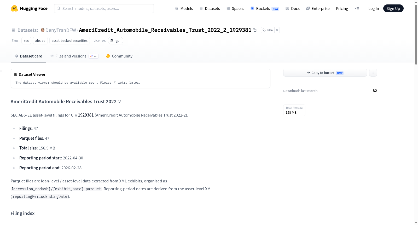418x225 pixels.
Task: Click the scroll down arrow of scrollbar
Action: [x=416, y=223]
